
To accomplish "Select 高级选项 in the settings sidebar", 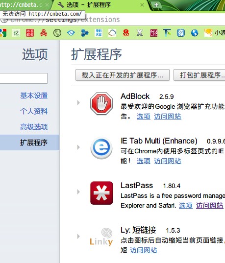I will [x=34, y=127].
